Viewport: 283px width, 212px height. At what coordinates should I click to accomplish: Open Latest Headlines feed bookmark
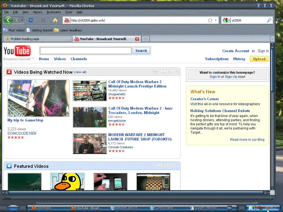click(x=68, y=30)
